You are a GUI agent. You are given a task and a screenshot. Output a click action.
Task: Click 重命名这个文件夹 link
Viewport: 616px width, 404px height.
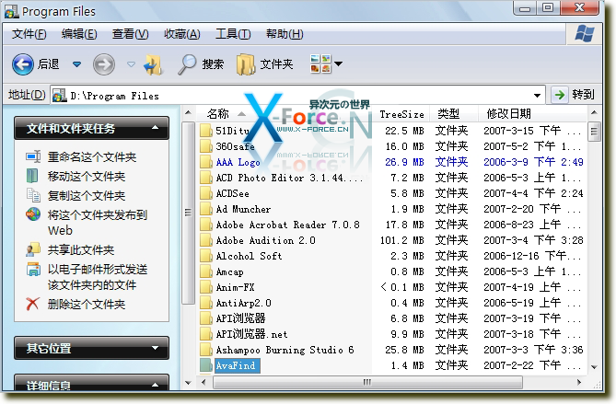(x=91, y=157)
